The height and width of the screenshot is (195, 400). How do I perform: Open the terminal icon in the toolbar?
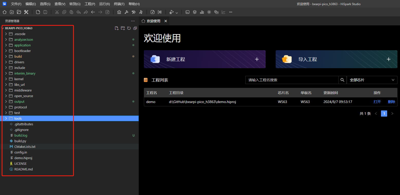click(188, 12)
